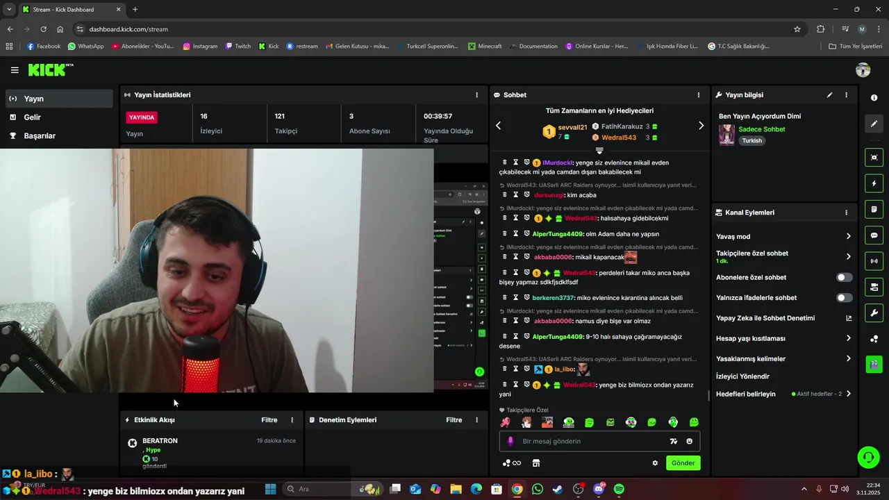Image resolution: width=889 pixels, height=500 pixels.
Task: Open the Windows Start menu
Action: click(270, 489)
